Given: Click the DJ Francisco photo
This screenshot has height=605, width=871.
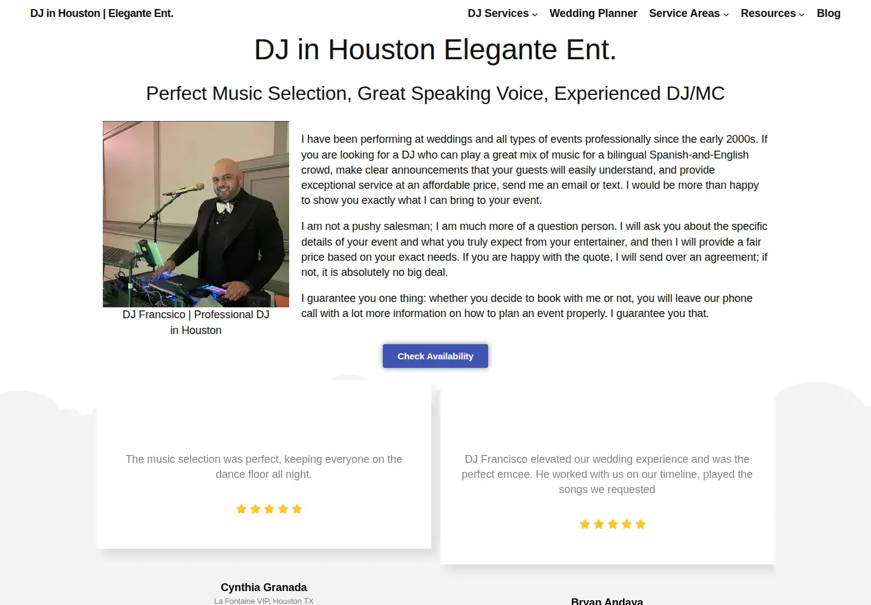Looking at the screenshot, I should [x=196, y=214].
